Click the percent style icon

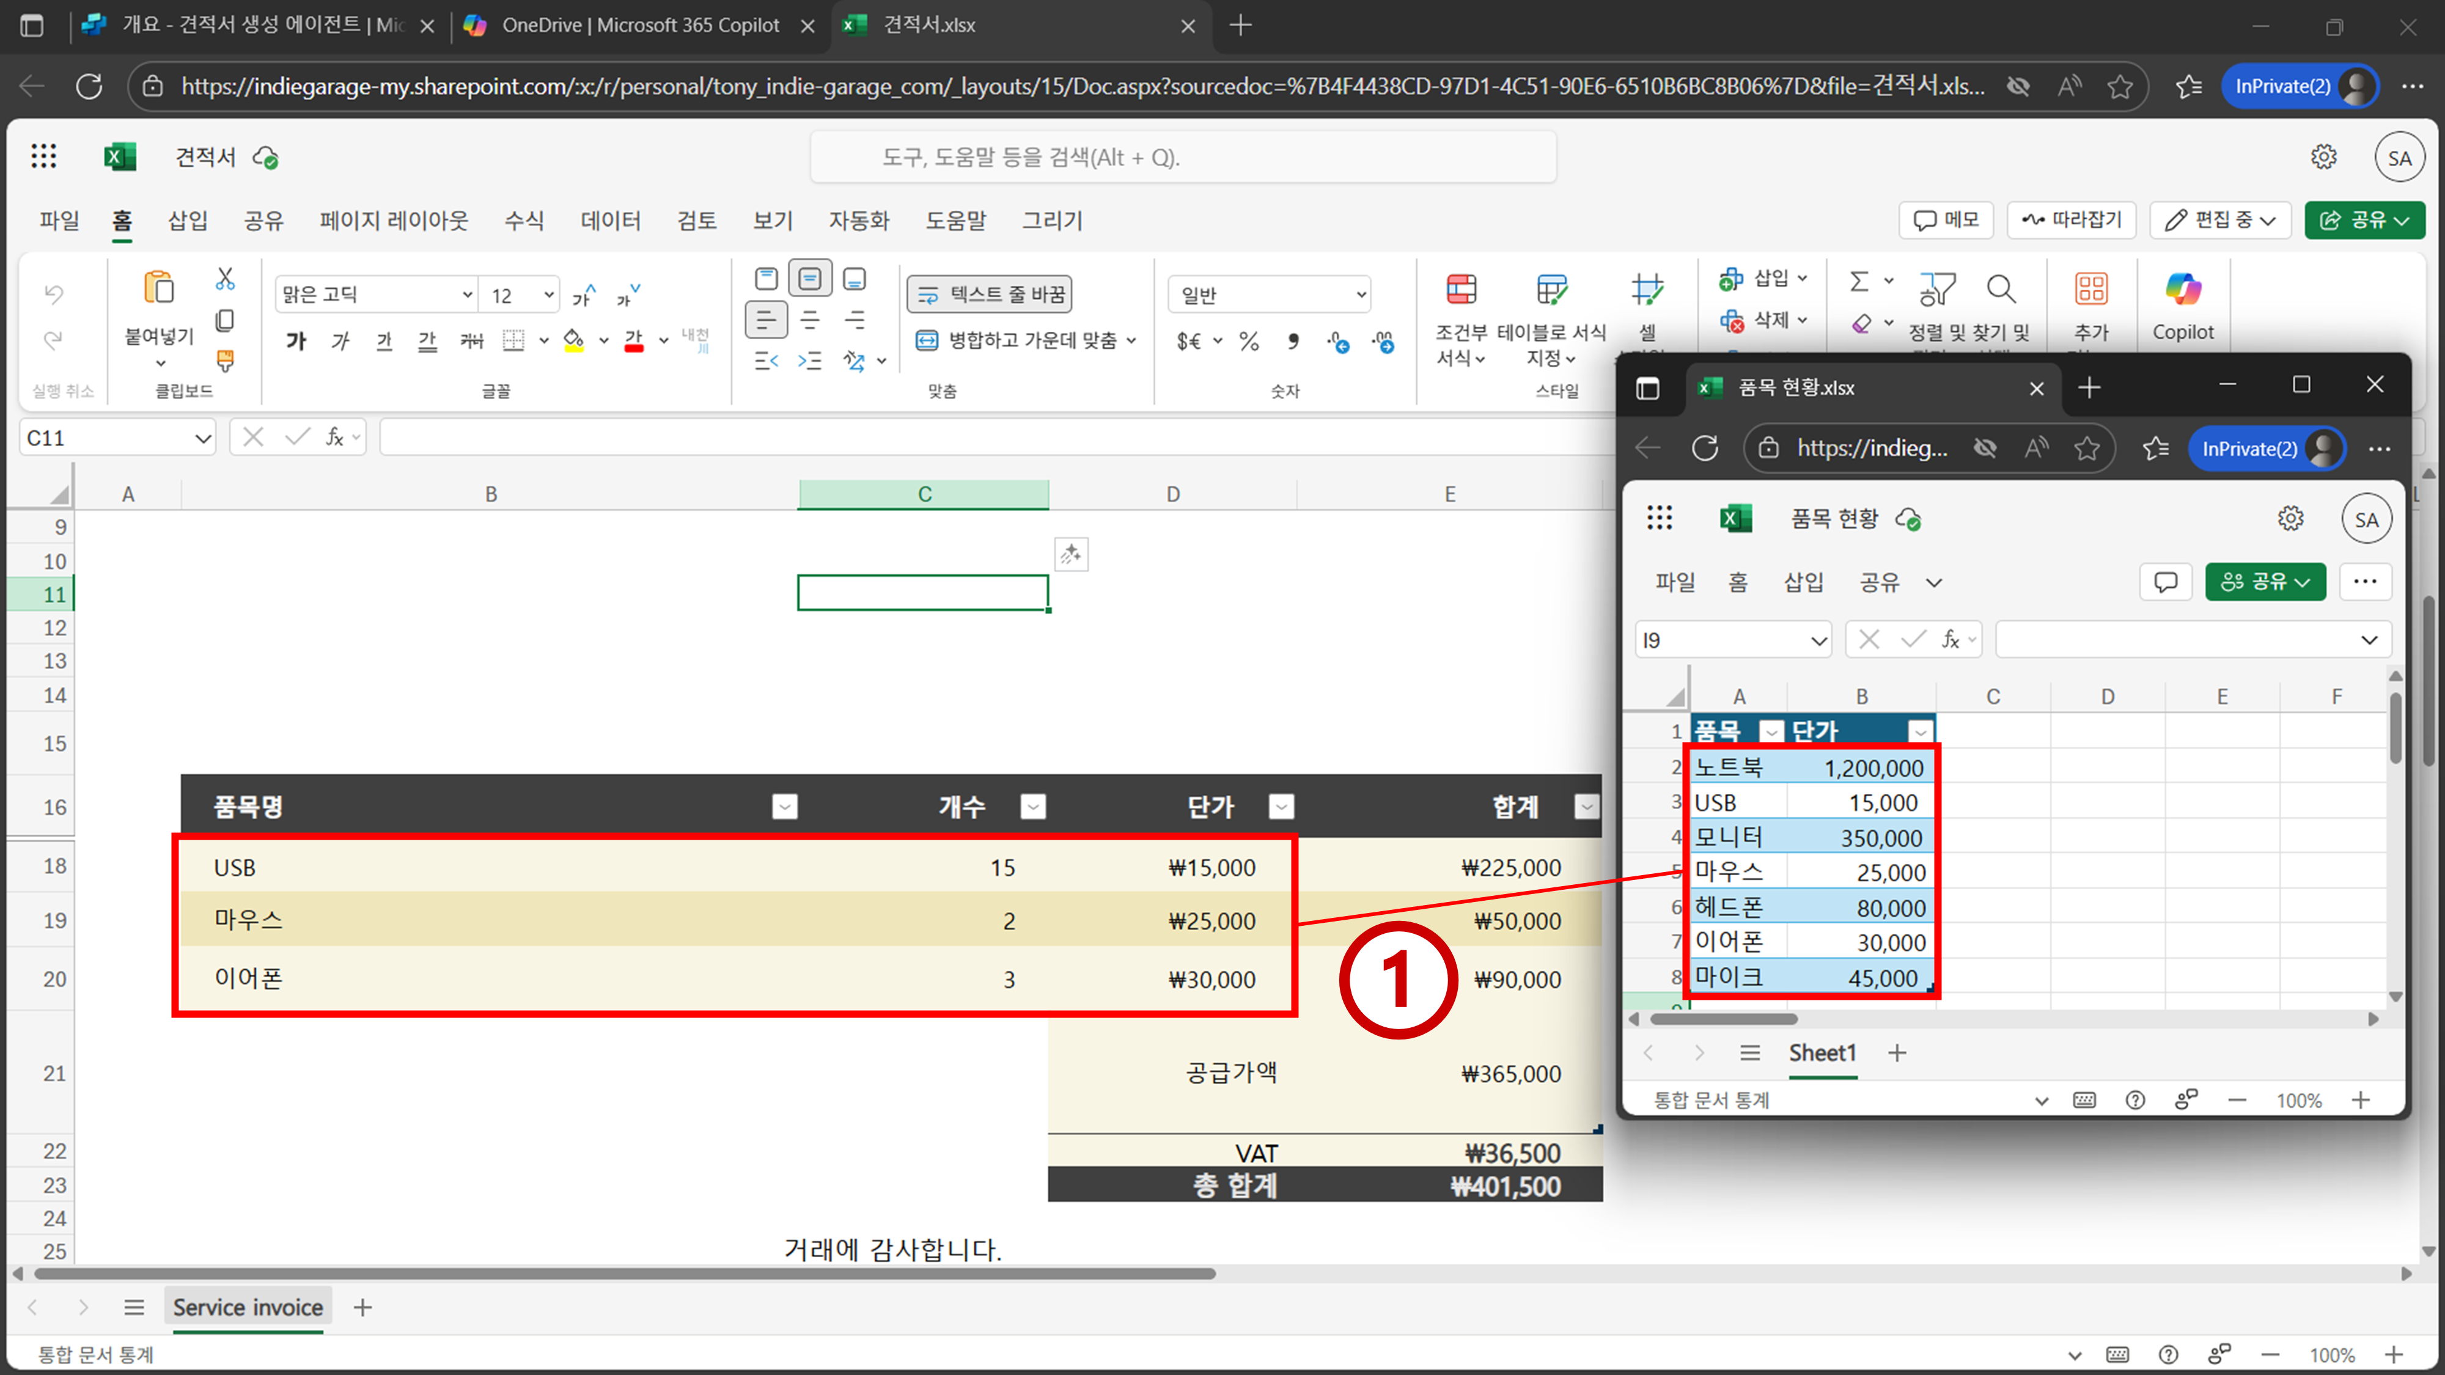click(1249, 340)
